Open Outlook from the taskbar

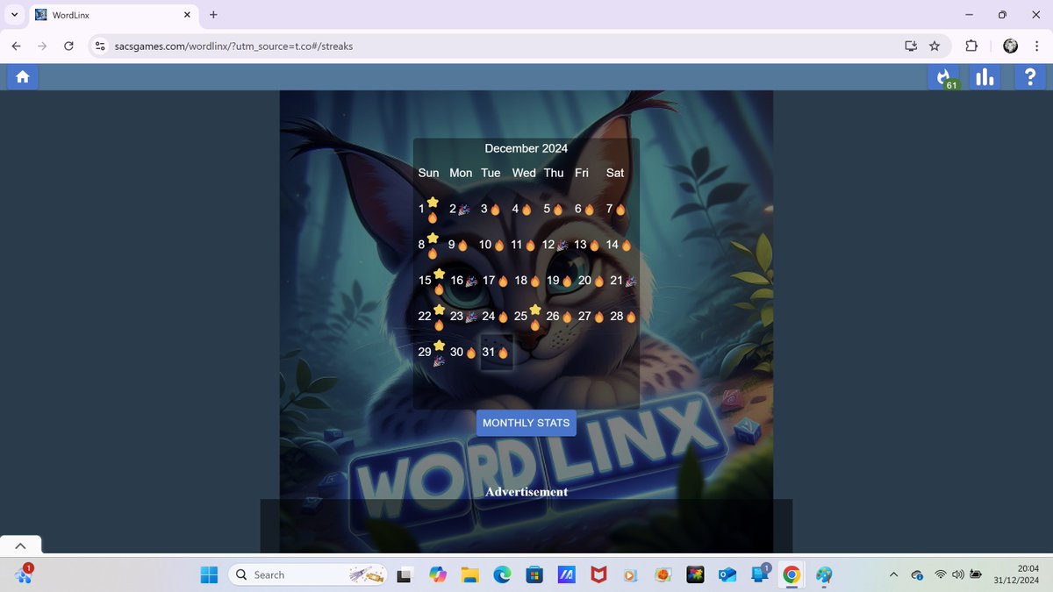click(x=727, y=574)
